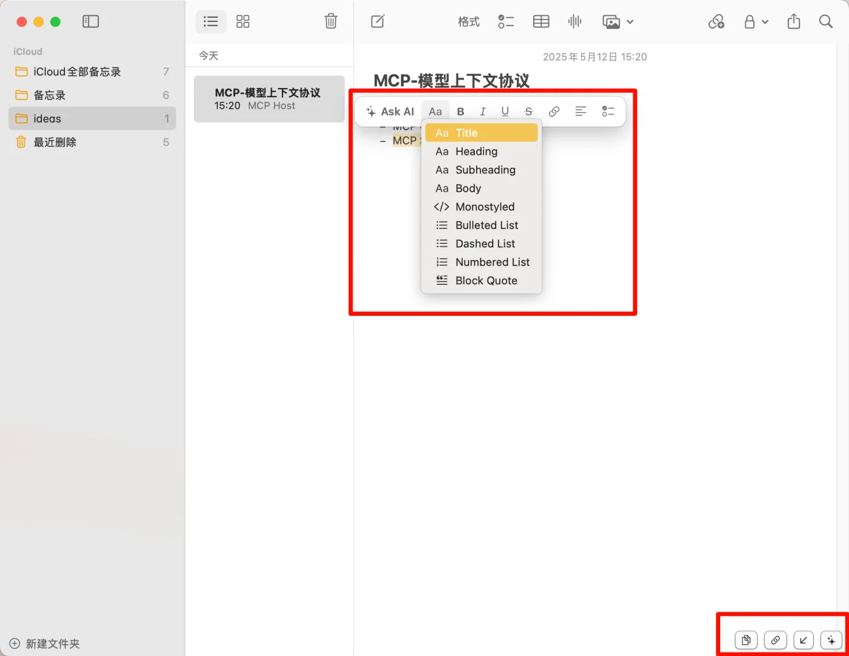Open the photo and media dropdown
Viewport: 849px width, 656px height.
click(618, 22)
